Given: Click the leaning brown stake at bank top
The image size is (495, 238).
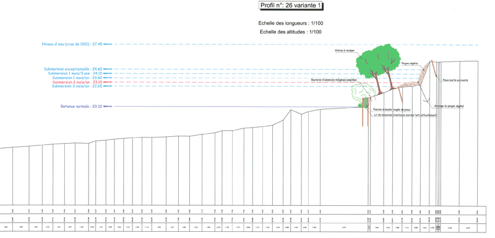Looking at the screenshot, I should click(434, 68).
